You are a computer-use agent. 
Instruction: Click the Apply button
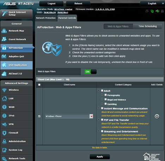pos(100,157)
